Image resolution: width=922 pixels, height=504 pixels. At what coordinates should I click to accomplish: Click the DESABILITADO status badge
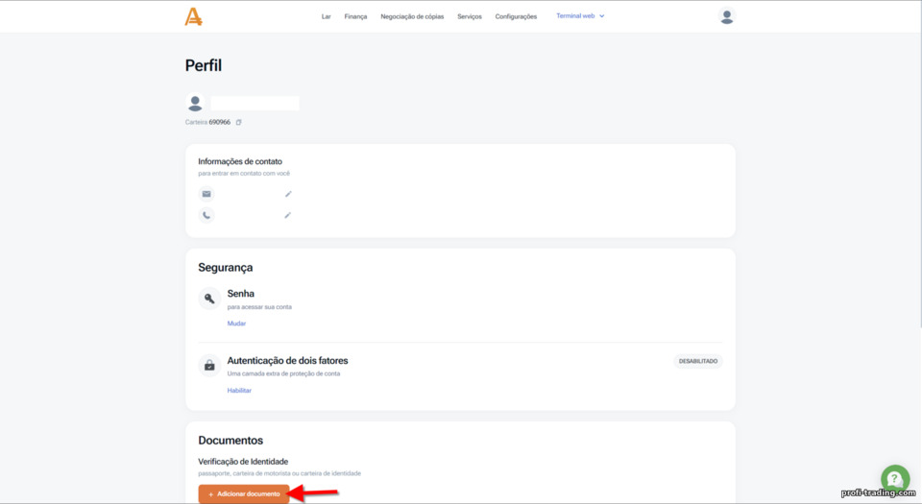698,361
